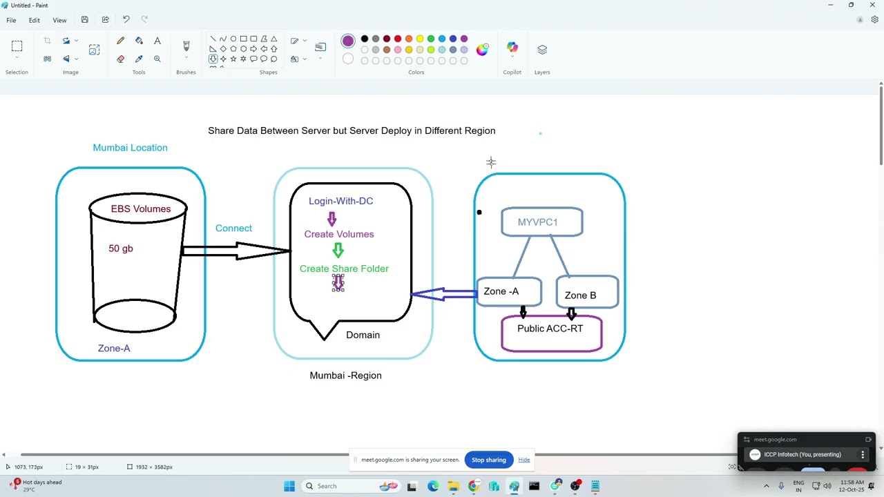Click the Hide link on sharing bar
Screen dimensions: 884x497
click(524, 460)
